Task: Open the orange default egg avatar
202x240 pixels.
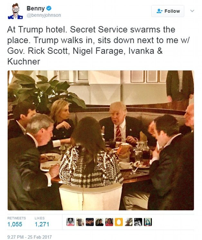Action: point(119,222)
